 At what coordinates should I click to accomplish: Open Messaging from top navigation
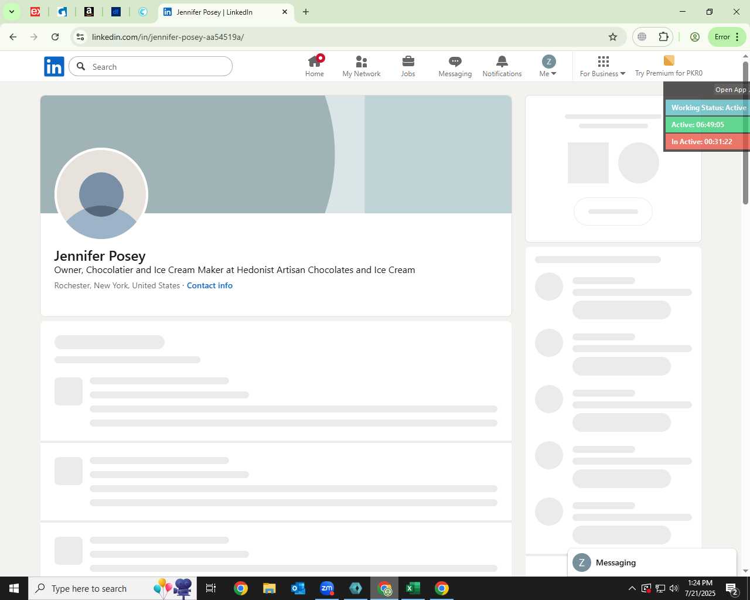455,66
